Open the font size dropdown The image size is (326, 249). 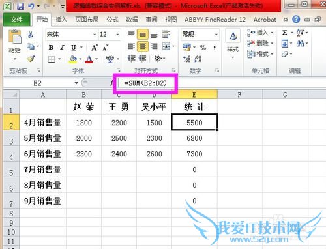(117, 35)
